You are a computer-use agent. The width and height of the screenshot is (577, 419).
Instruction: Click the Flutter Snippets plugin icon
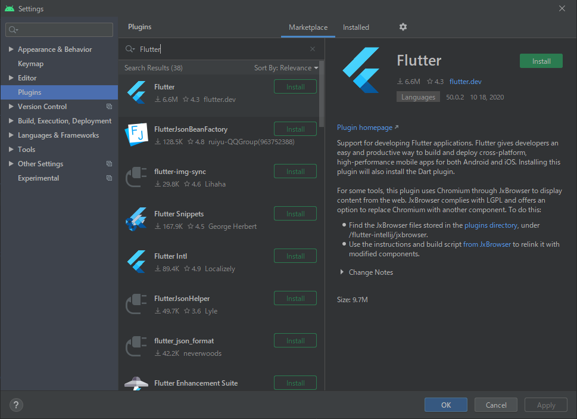click(136, 219)
